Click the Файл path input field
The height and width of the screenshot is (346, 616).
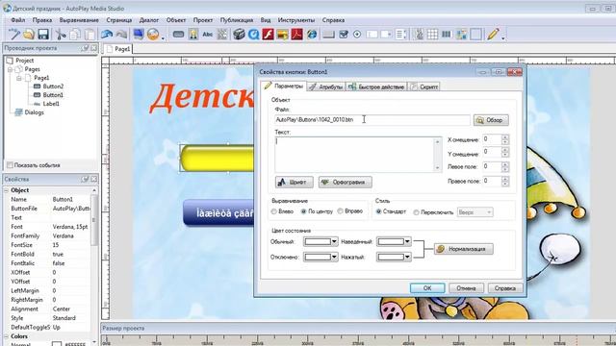(x=372, y=119)
